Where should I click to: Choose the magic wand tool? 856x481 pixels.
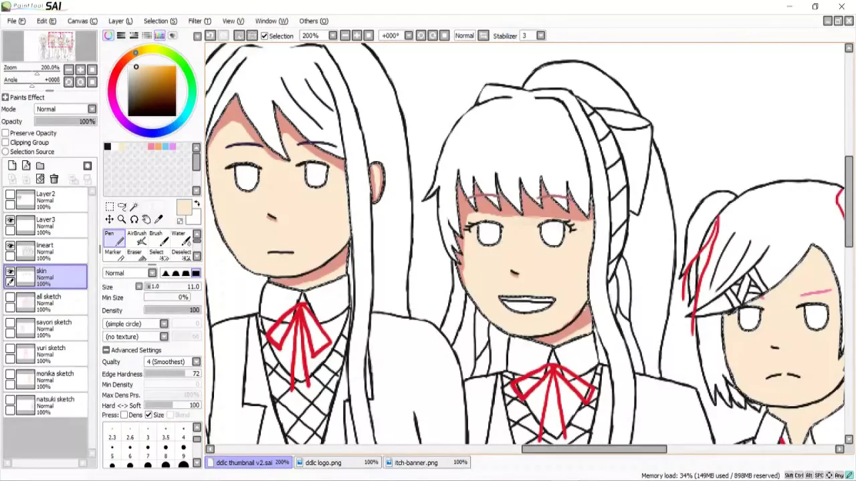(x=134, y=206)
